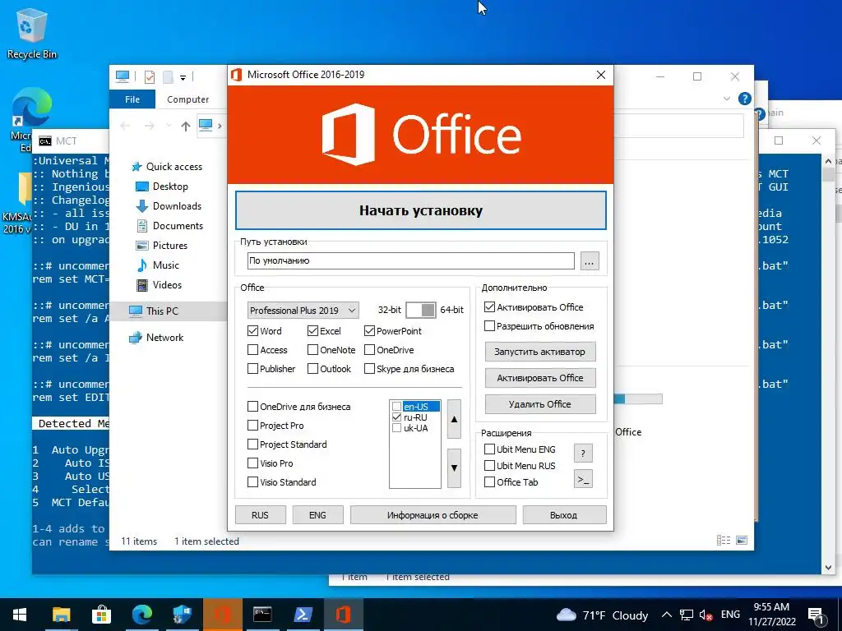Toggle the Активировать Office checkbox

pos(489,307)
